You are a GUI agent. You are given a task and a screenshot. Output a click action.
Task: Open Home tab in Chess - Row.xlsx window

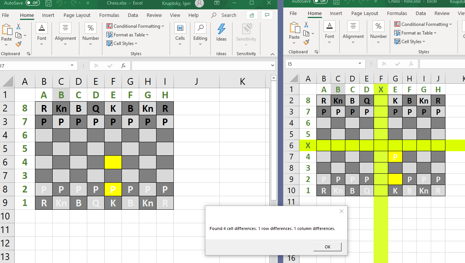tap(315, 14)
